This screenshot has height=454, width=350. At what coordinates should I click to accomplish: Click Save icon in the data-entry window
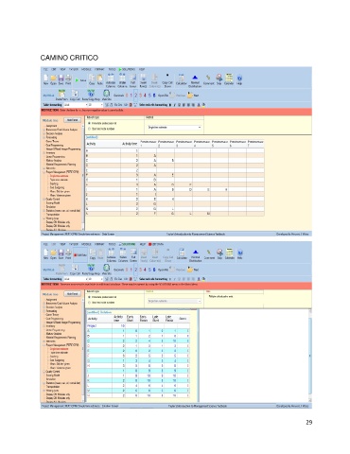click(x=61, y=79)
